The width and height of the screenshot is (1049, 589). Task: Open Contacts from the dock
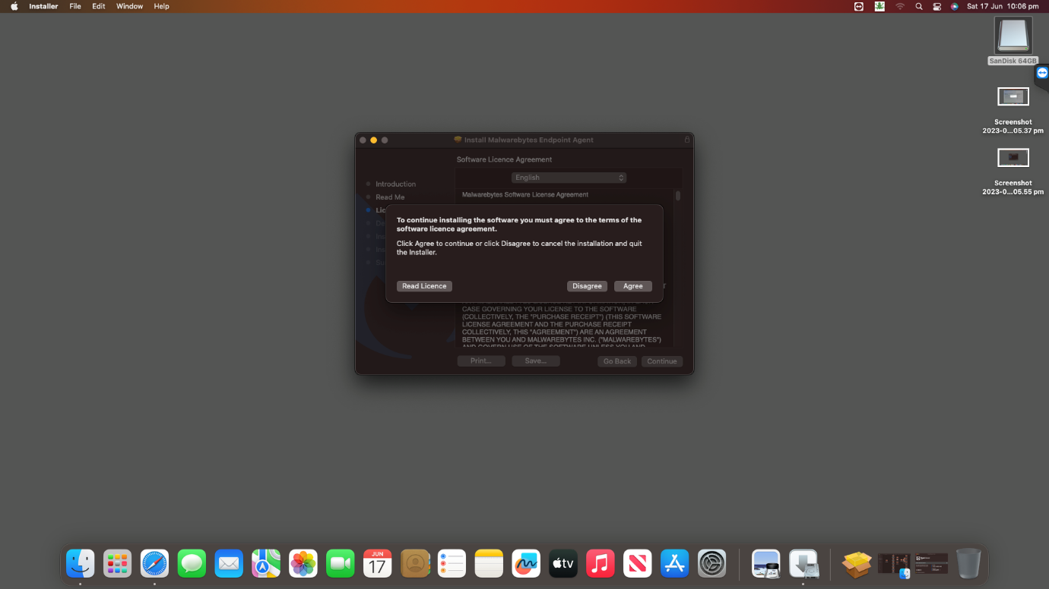pos(415,563)
